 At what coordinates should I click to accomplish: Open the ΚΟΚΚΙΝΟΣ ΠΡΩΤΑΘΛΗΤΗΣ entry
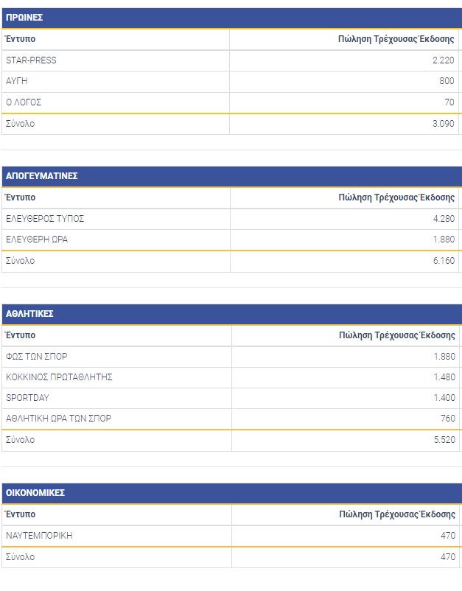point(59,377)
